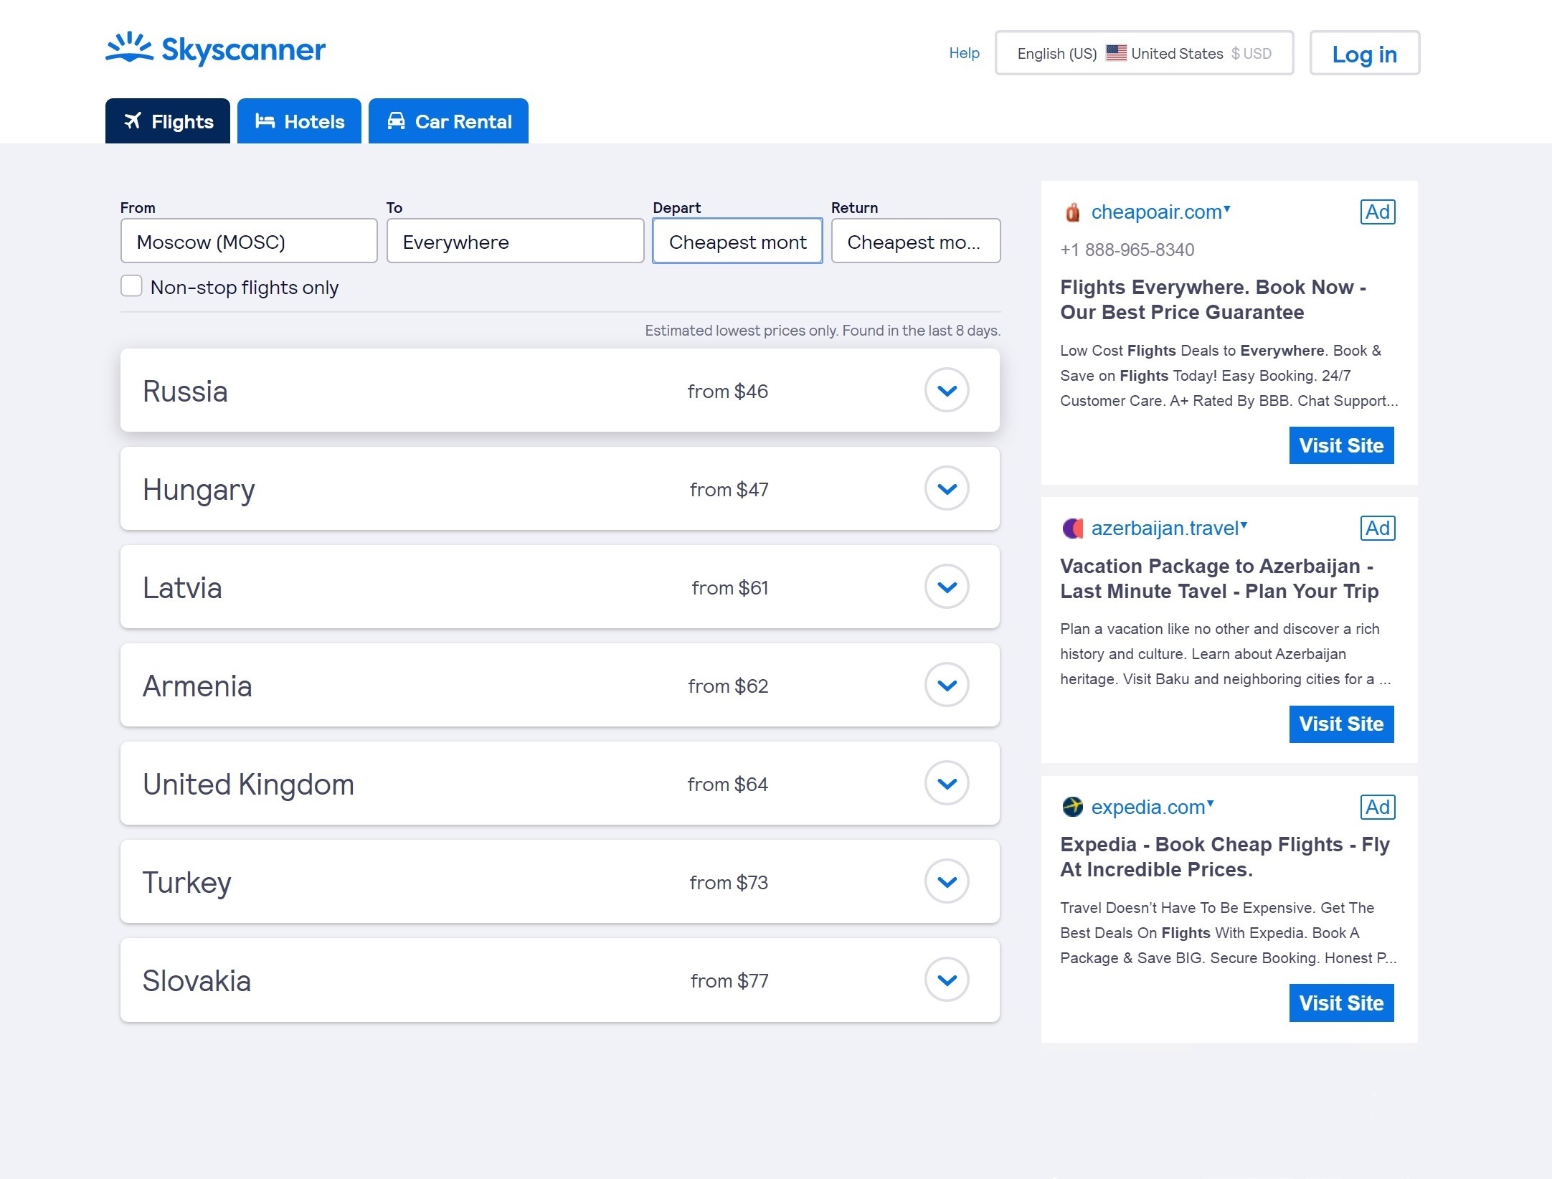The image size is (1552, 1179).
Task: Click the Azerbaijan Travel ad icon
Action: 1070,526
